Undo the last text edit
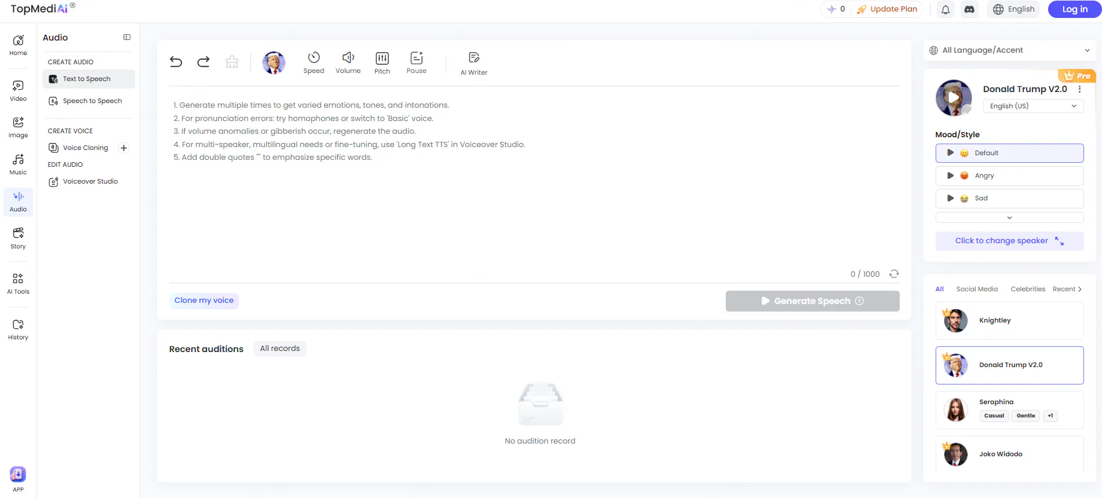 (176, 61)
